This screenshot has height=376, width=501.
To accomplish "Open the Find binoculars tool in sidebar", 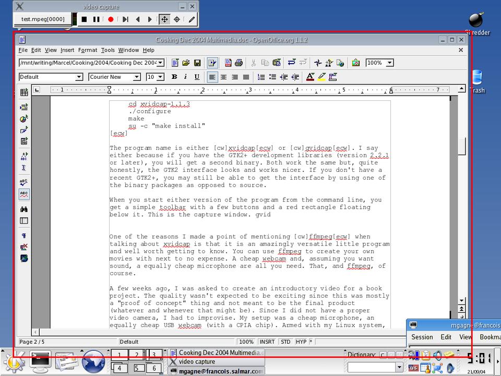I will click(24, 209).
